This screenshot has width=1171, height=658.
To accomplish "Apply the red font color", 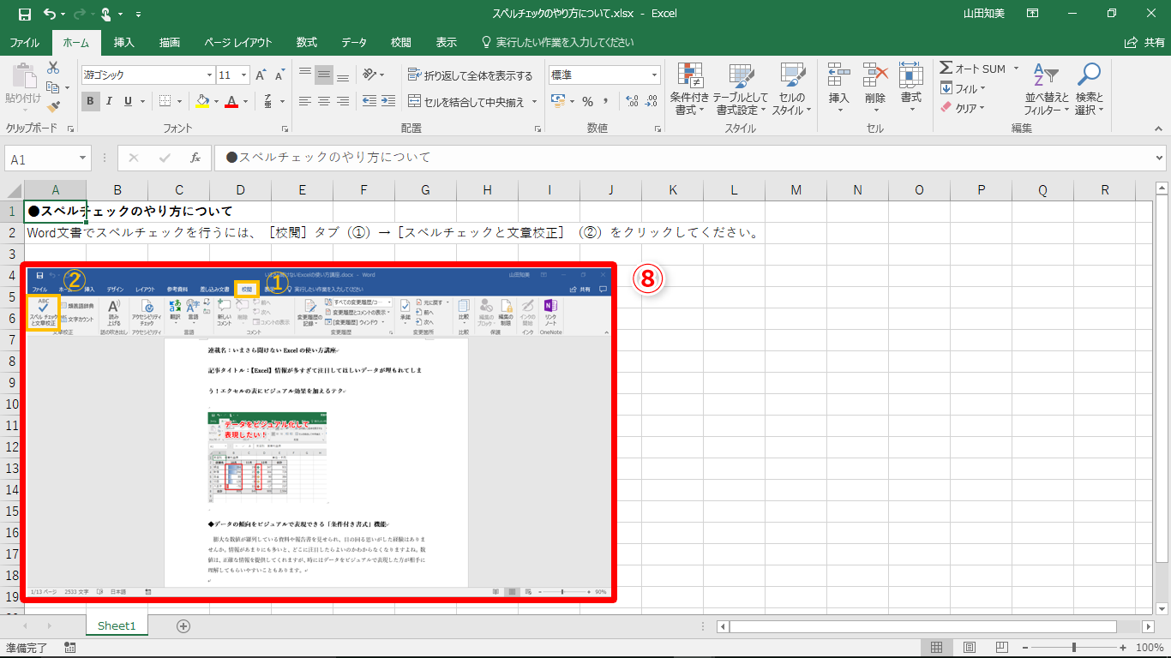I will click(x=231, y=101).
